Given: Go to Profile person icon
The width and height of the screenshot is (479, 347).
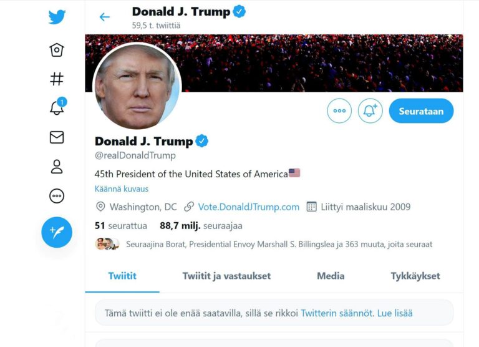Looking at the screenshot, I should pos(57,167).
